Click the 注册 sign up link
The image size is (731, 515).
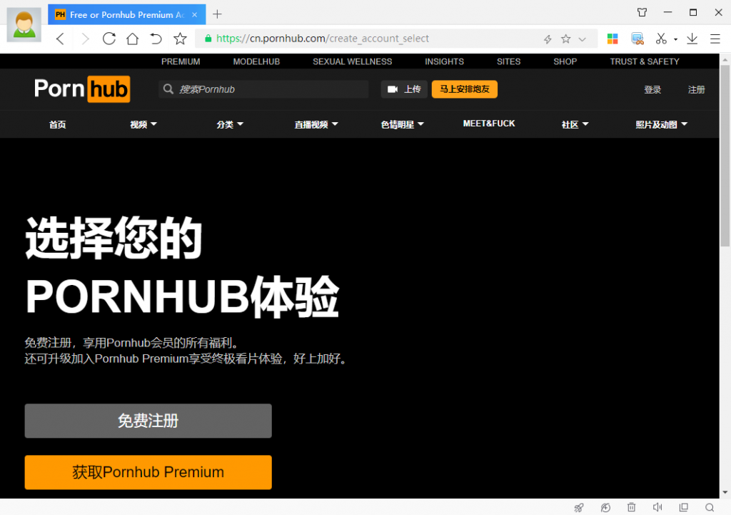697,89
